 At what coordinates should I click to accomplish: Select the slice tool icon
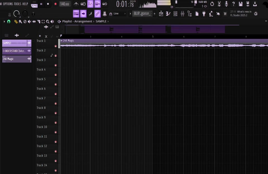coord(39,21)
